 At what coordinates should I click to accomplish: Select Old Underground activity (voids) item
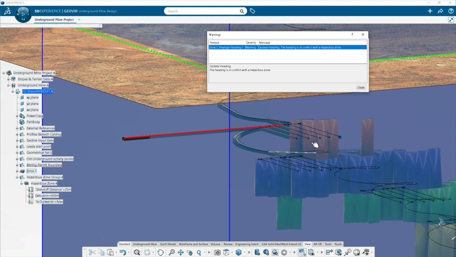[x=50, y=159]
